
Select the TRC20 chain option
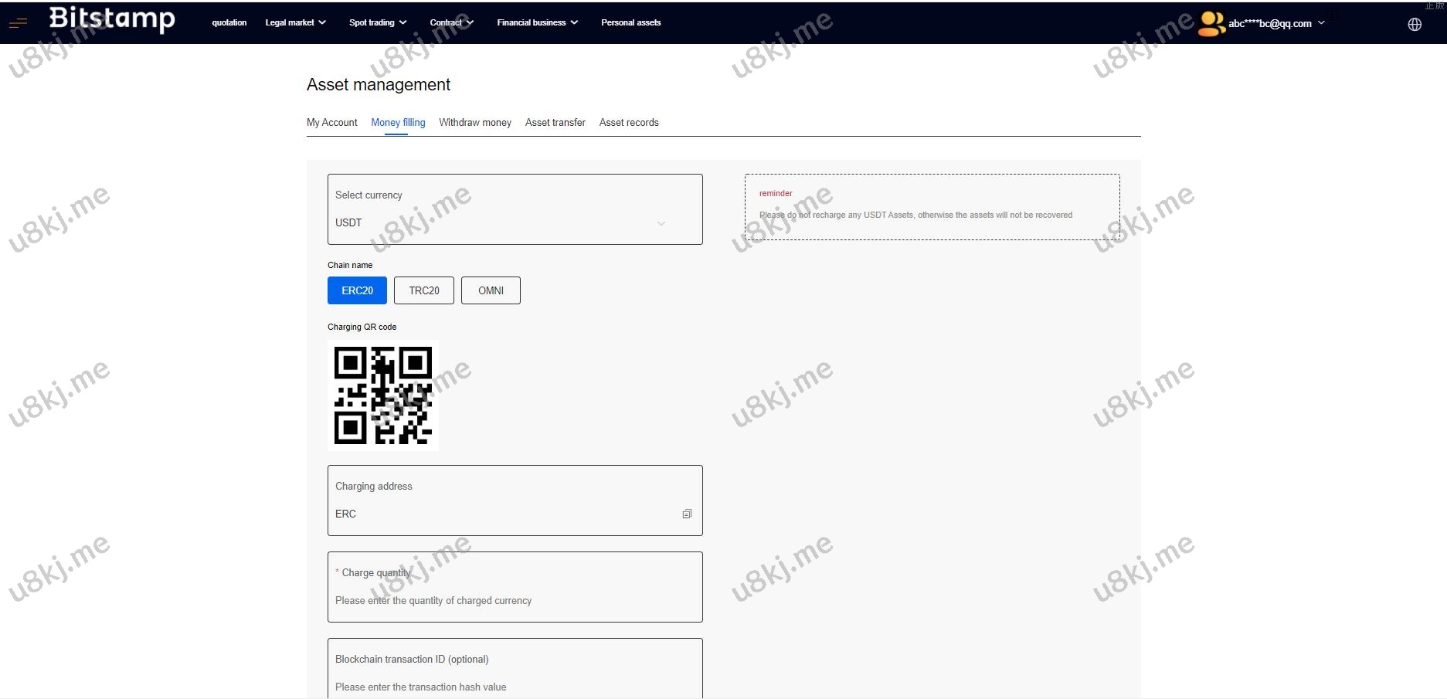point(423,290)
